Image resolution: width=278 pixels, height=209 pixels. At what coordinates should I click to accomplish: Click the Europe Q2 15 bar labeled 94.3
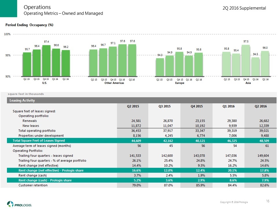click(160, 67)
